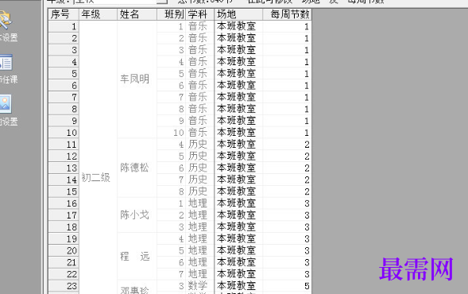Click weekly count 2 in row 11
This screenshot has width=468, height=294.
click(287, 144)
